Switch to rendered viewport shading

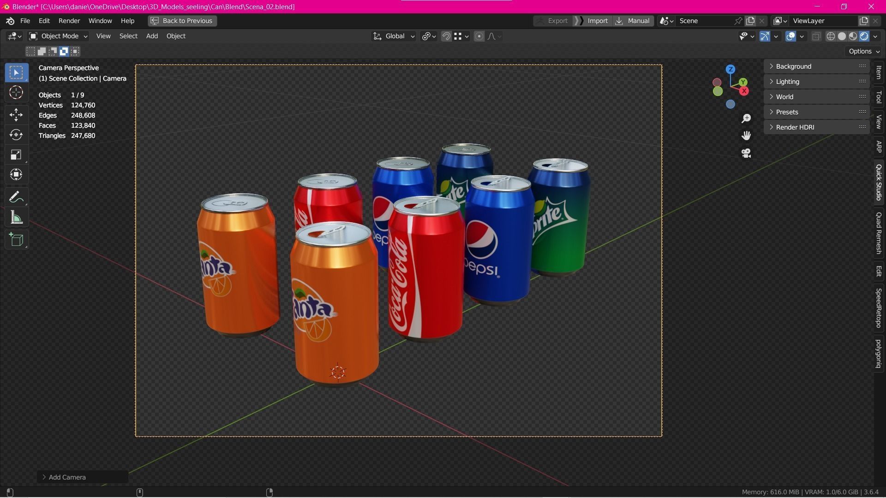[864, 36]
